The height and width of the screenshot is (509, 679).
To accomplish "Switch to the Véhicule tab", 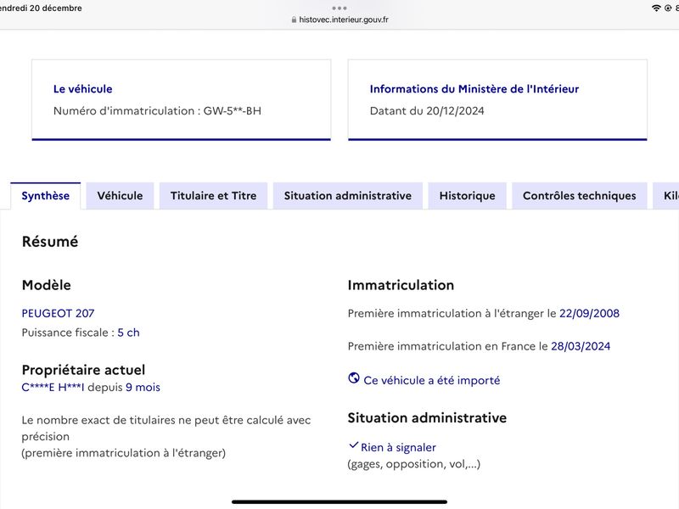I will [120, 196].
